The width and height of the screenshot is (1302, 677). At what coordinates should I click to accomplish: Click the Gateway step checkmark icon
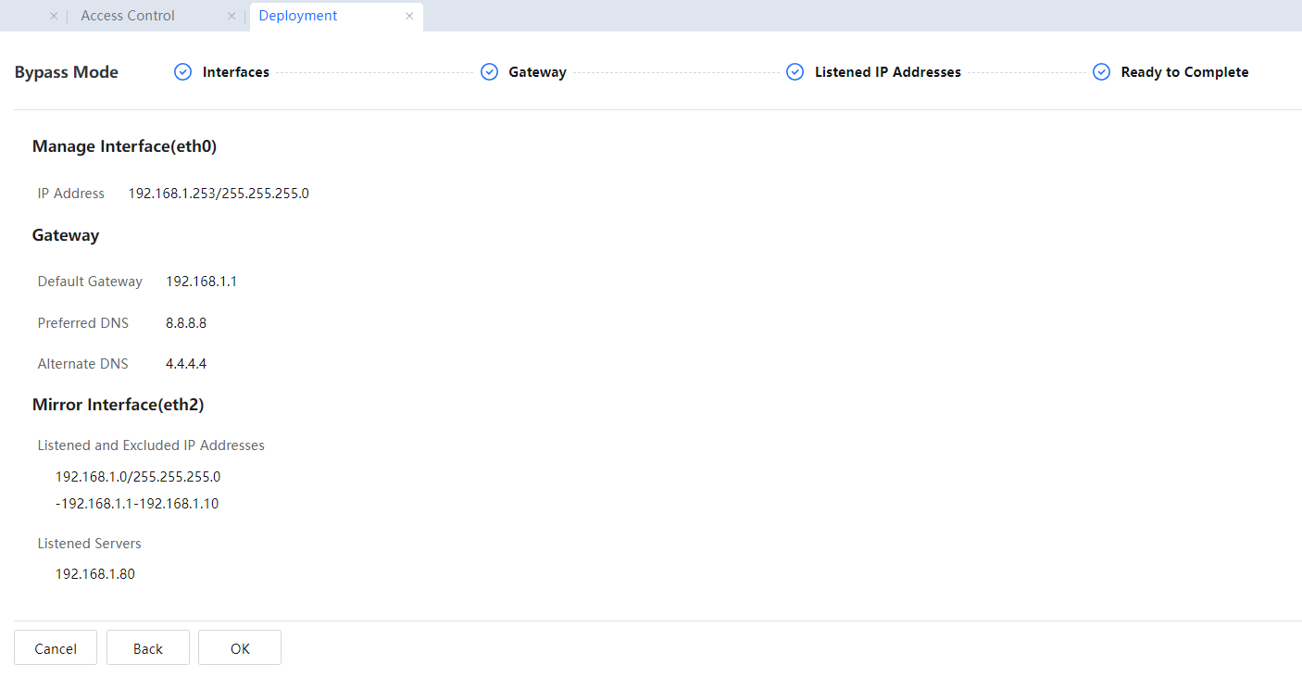tap(489, 72)
